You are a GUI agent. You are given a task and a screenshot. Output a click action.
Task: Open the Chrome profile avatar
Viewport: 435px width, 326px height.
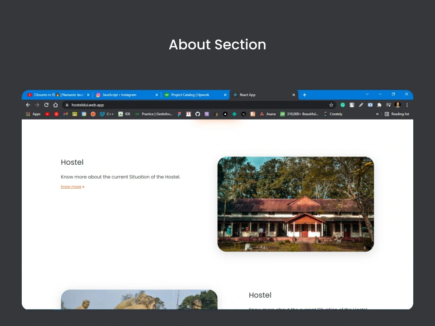(398, 105)
